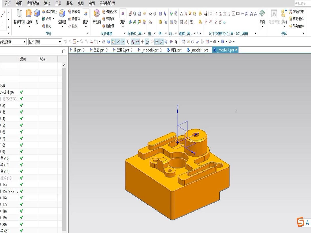The width and height of the screenshot is (311, 233).
Task: Expand the 标准化工具 group dropdown
Action: coord(145,34)
